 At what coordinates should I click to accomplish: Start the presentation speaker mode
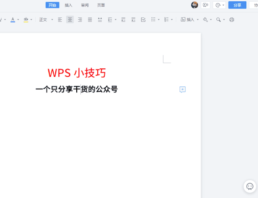(x=206, y=5)
